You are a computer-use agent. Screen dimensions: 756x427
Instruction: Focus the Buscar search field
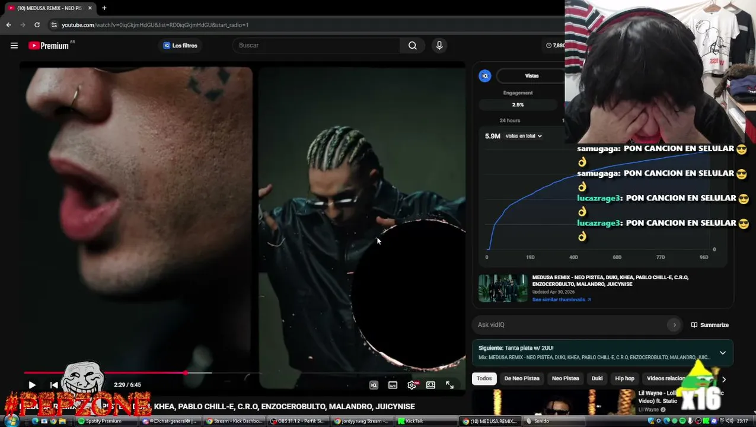point(316,46)
